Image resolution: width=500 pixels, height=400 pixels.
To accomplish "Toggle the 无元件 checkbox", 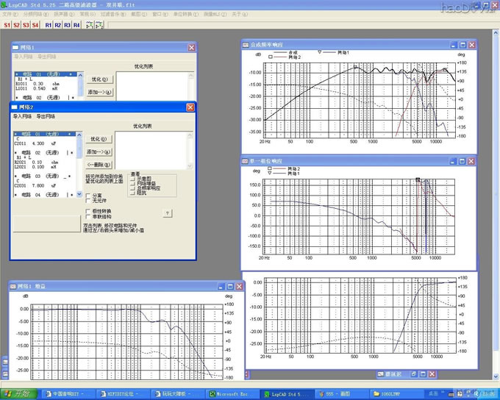I will point(89,201).
